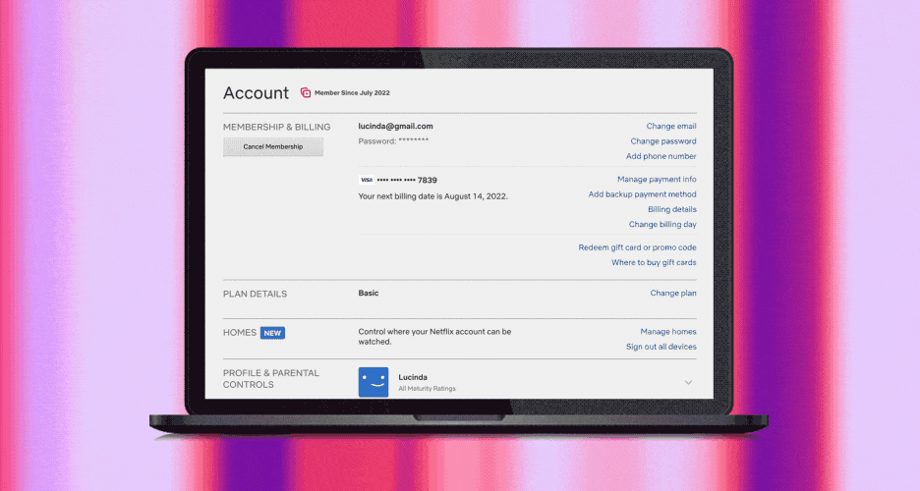The width and height of the screenshot is (920, 491).
Task: Click the NEW badge beside Homes
Action: coord(272,333)
